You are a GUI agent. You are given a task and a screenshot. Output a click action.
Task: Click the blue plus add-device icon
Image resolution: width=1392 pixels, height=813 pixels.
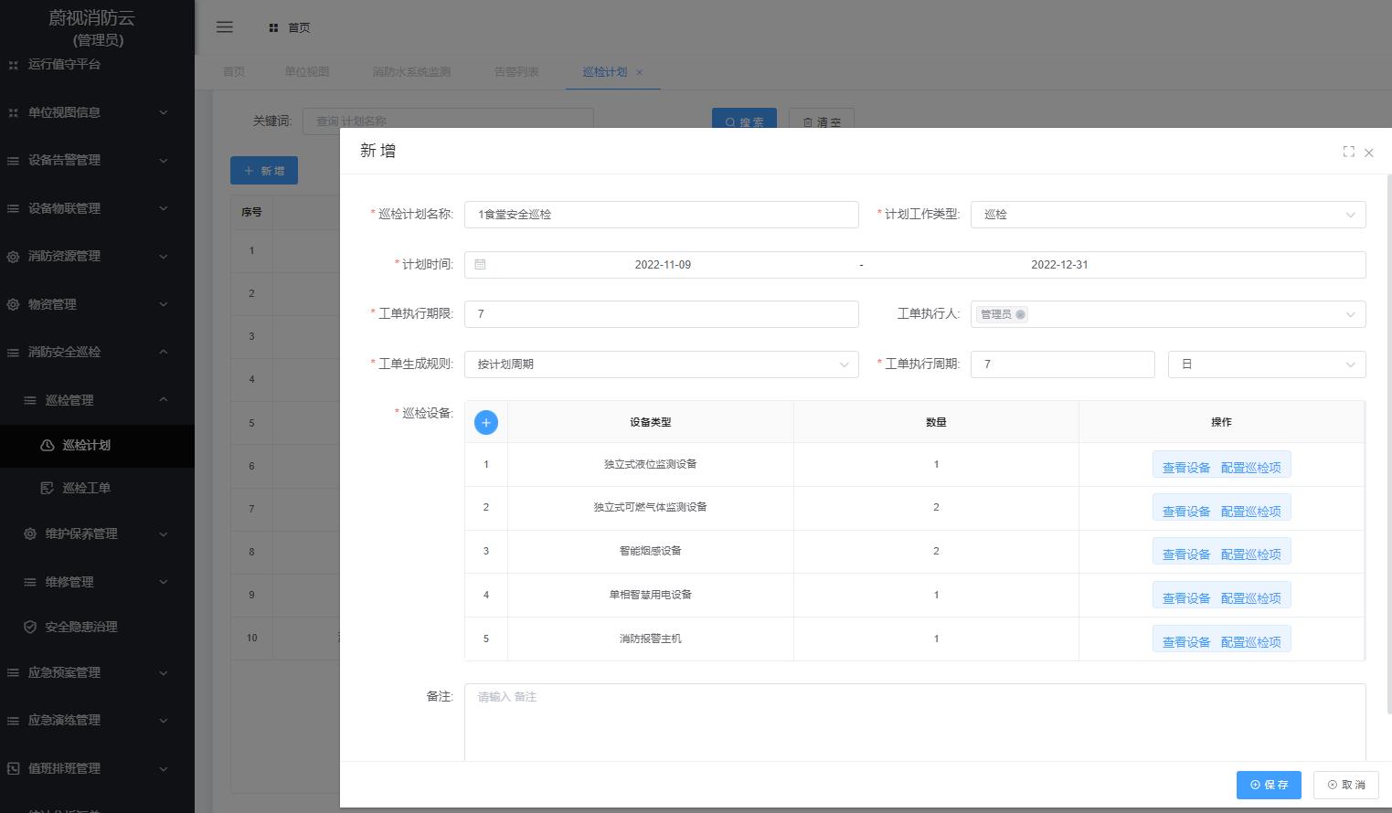pos(486,422)
